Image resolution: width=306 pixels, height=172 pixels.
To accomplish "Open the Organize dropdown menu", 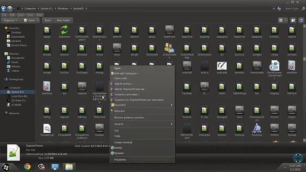I will pos(10,20).
